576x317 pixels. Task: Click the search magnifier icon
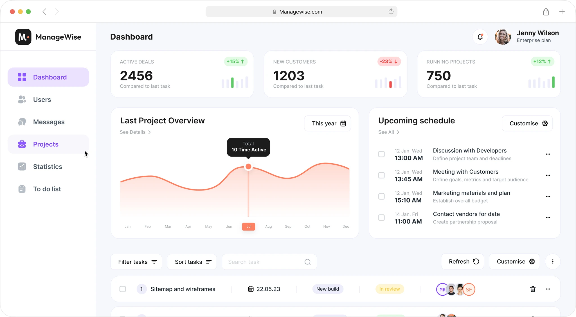point(307,262)
